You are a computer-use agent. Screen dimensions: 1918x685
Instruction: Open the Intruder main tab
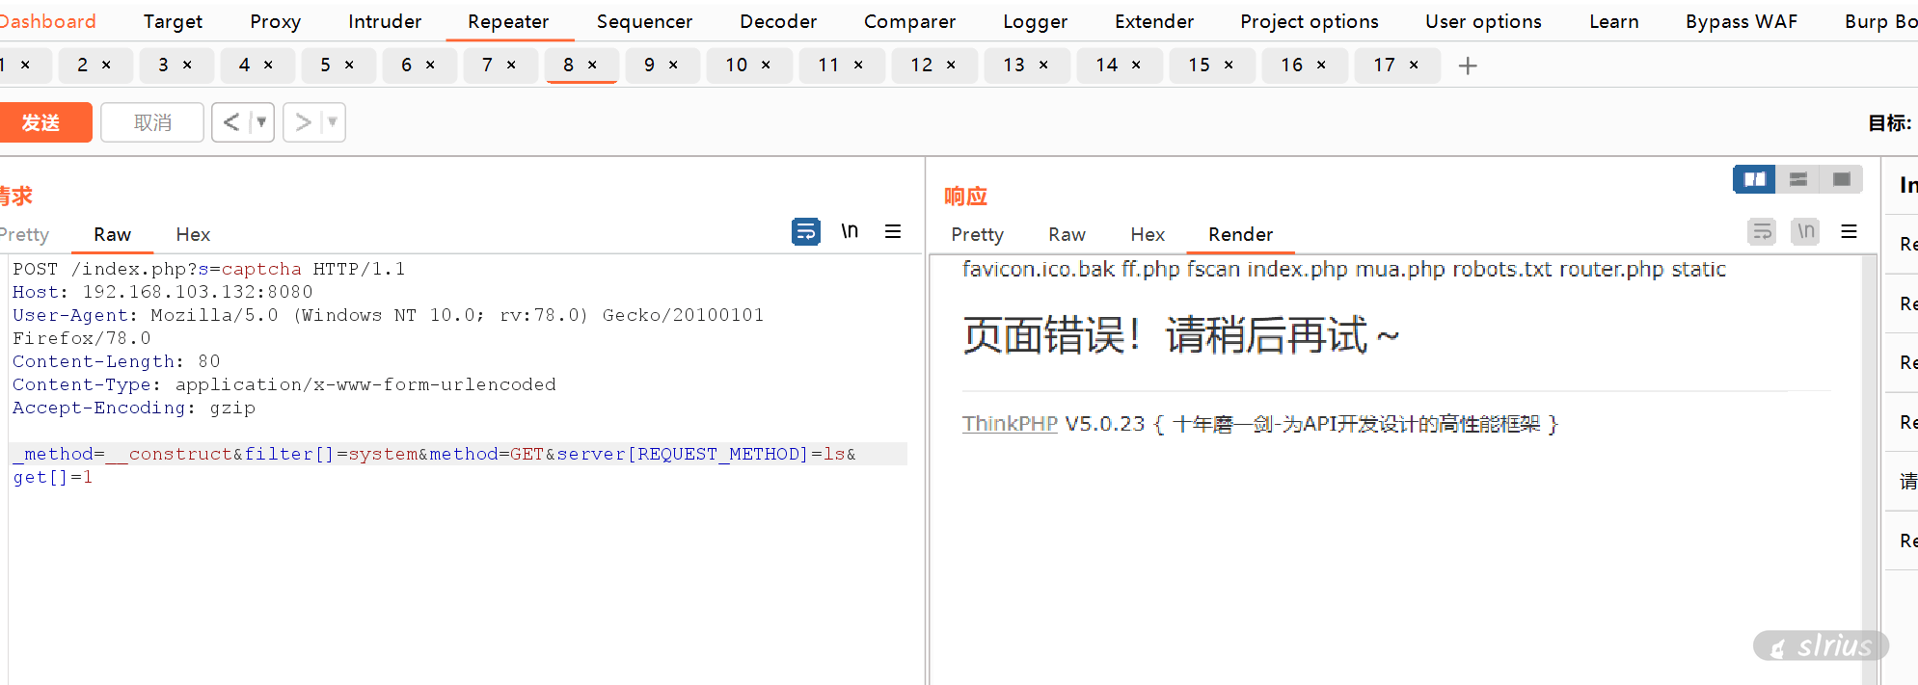click(385, 21)
